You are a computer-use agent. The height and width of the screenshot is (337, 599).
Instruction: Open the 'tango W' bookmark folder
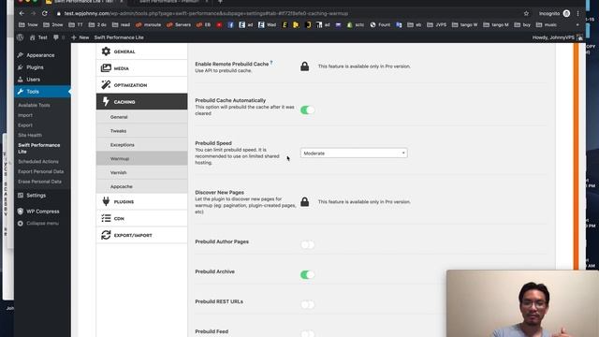click(464, 25)
